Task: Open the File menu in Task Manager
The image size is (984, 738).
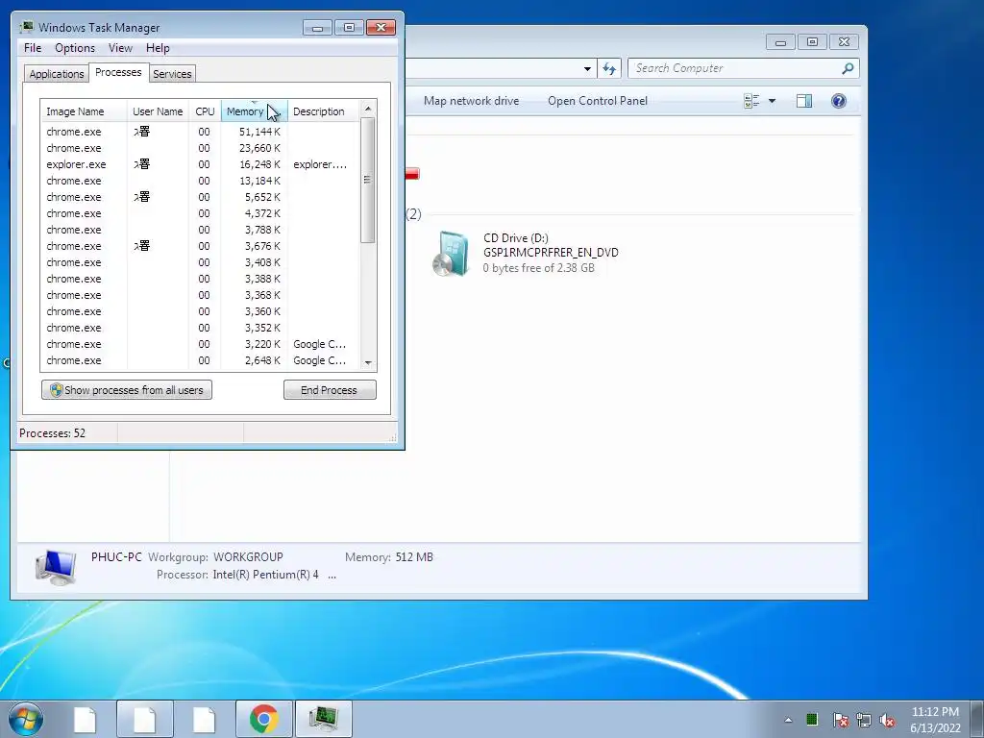Action: [33, 48]
